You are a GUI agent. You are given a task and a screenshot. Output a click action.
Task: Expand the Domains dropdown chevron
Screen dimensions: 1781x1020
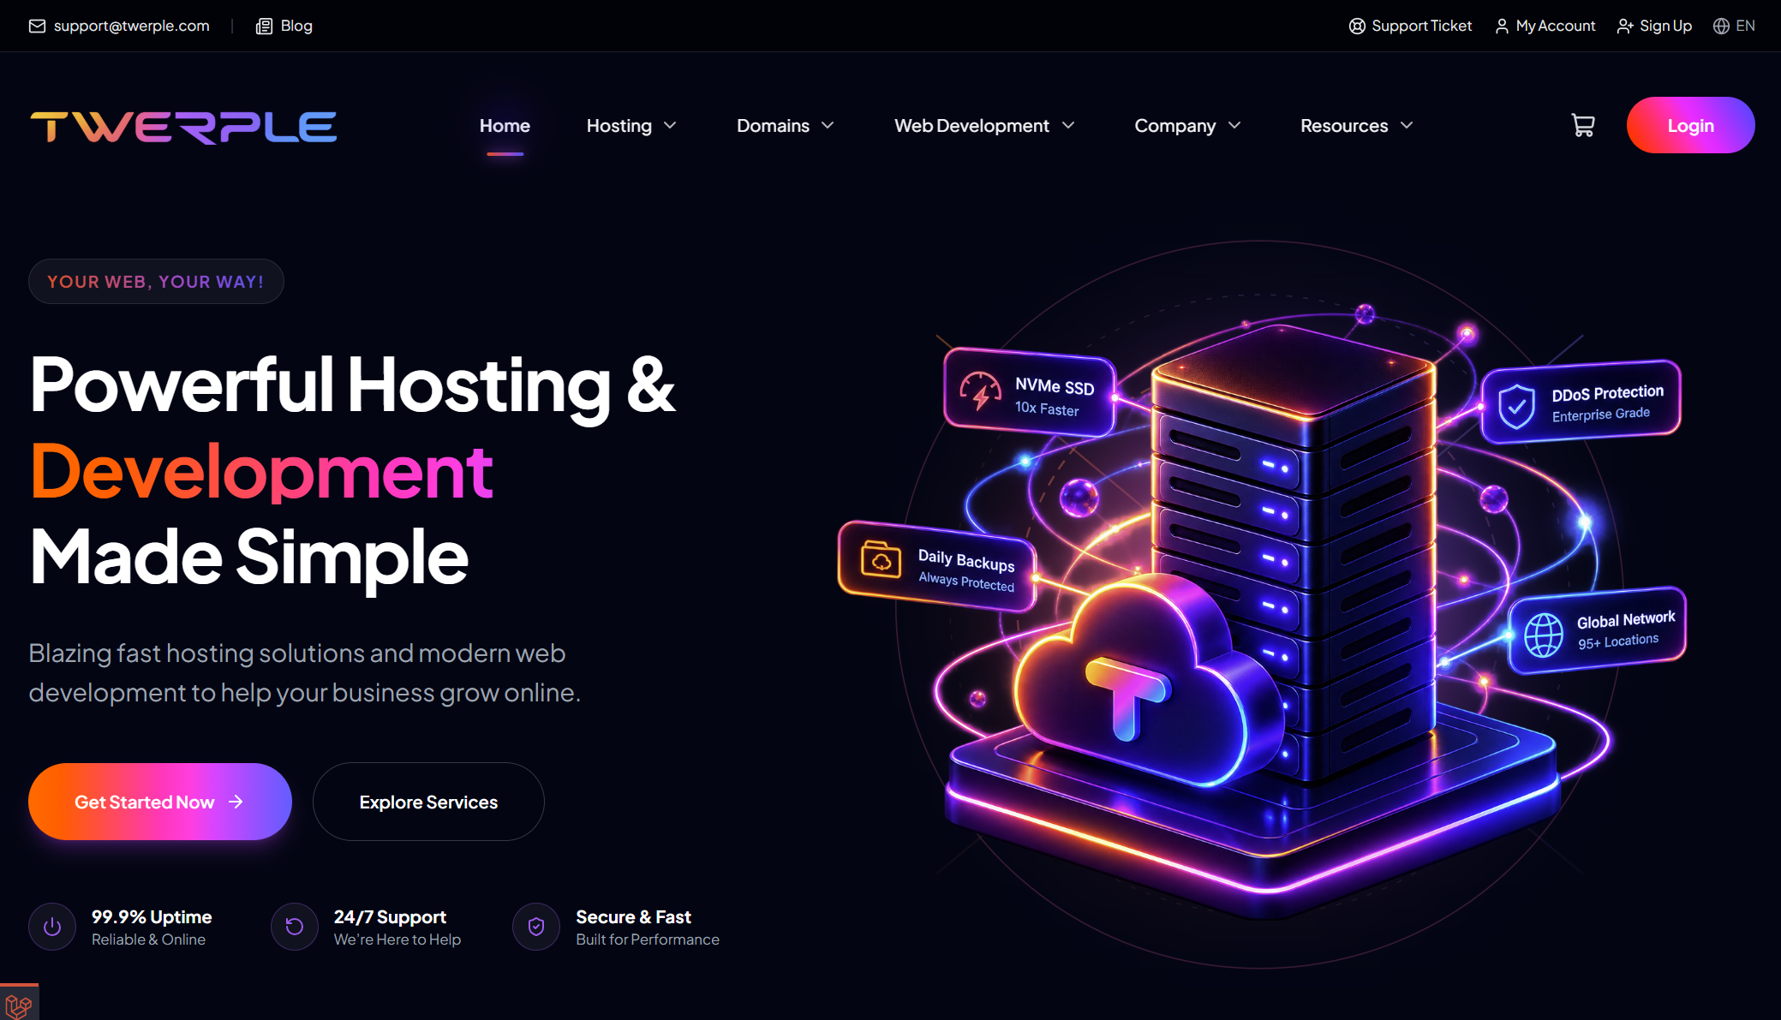828,126
